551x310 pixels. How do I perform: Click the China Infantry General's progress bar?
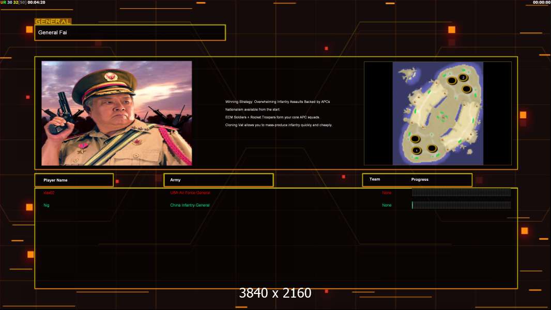pyautogui.click(x=462, y=205)
